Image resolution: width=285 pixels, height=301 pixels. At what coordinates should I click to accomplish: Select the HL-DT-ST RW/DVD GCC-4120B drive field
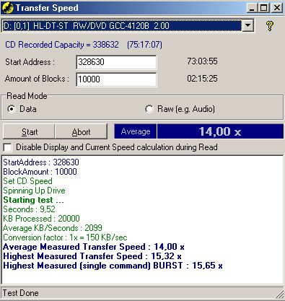coord(122,25)
